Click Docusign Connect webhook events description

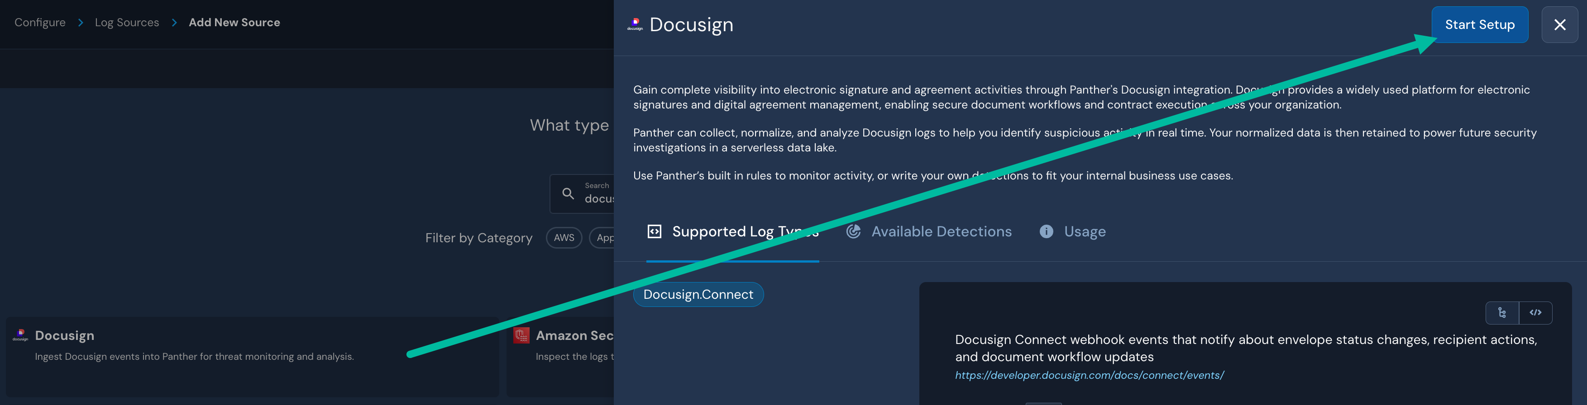[x=1246, y=348]
